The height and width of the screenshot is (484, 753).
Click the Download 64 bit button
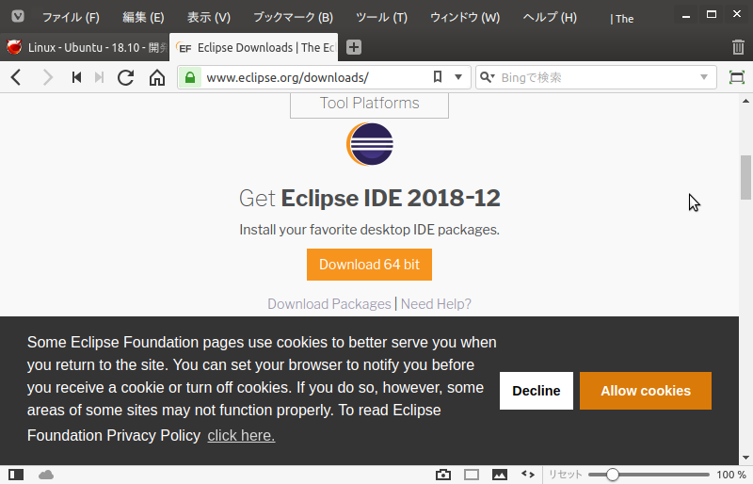(369, 265)
